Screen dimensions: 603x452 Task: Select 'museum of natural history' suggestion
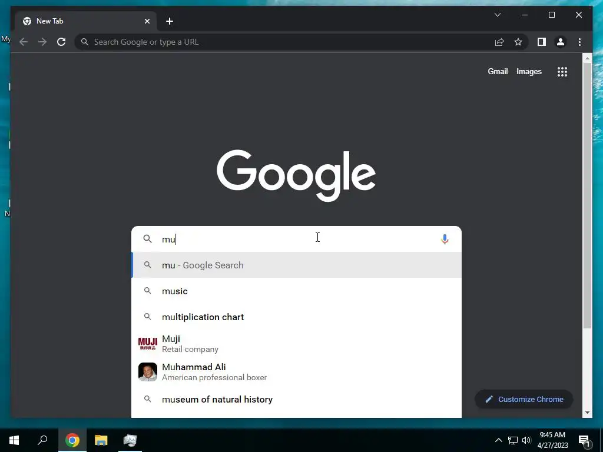point(296,400)
